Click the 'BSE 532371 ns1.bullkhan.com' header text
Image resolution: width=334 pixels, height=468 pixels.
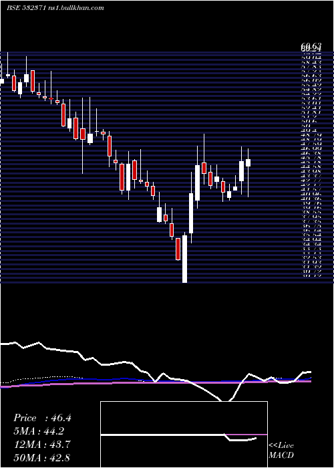(x=55, y=8)
